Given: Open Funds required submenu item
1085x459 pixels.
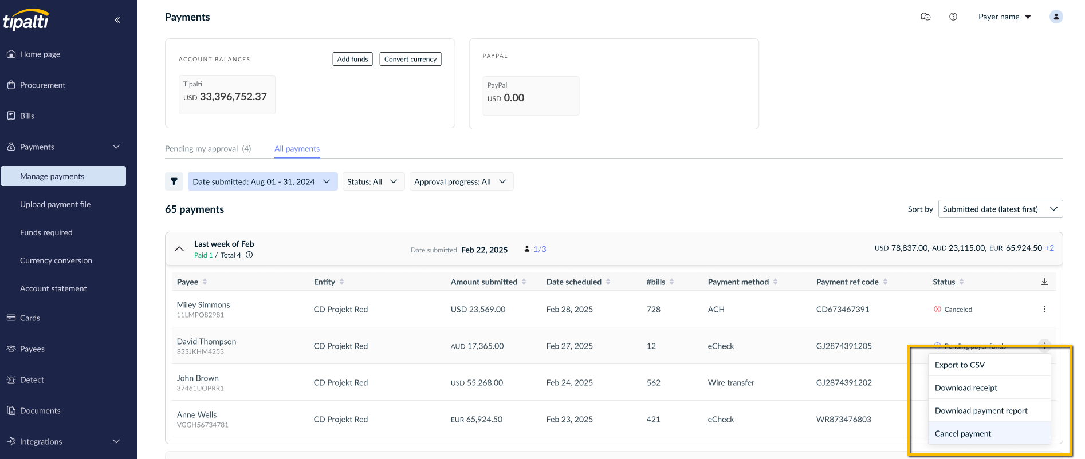Looking at the screenshot, I should pos(46,232).
